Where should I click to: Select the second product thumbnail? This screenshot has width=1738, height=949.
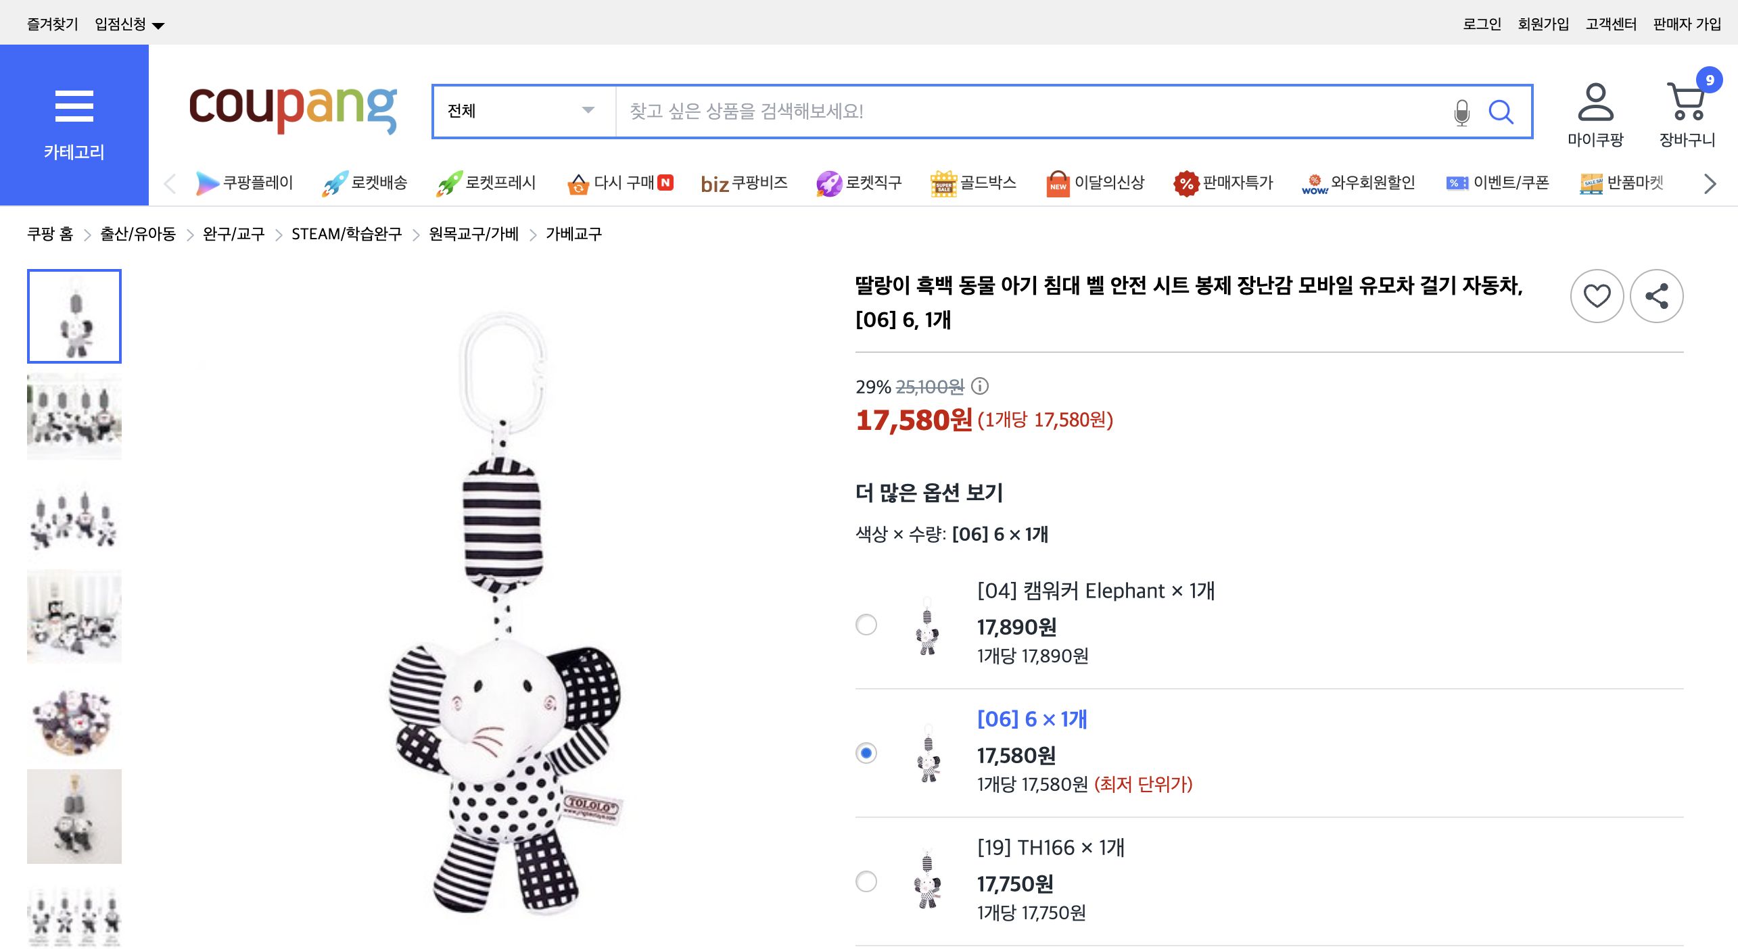point(74,415)
